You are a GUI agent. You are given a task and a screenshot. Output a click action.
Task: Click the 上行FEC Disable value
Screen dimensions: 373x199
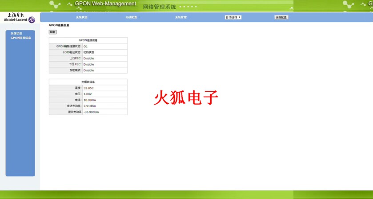point(88,59)
